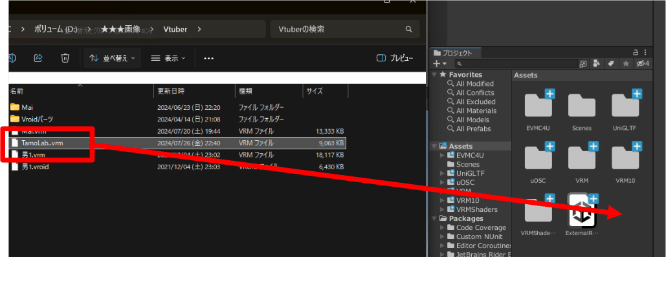This screenshot has width=666, height=303.
Task: Click the Share icon in Explorer toolbar
Action: [38, 58]
